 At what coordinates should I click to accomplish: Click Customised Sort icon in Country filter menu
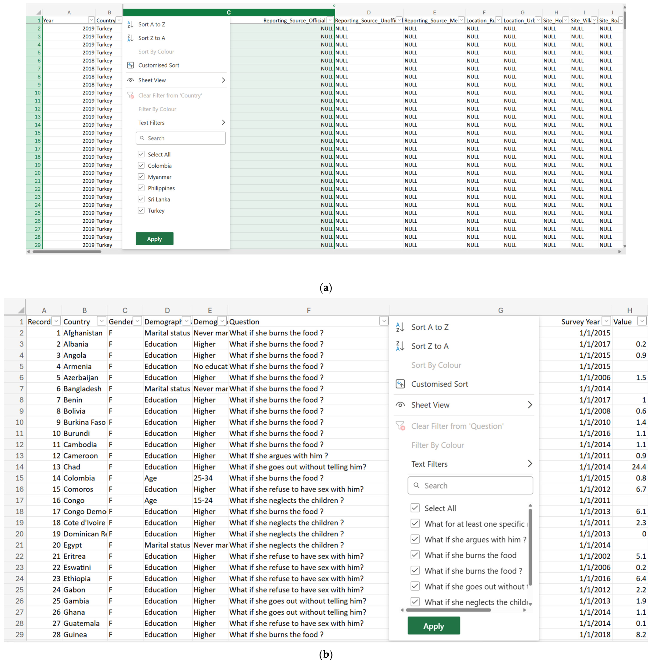[131, 65]
